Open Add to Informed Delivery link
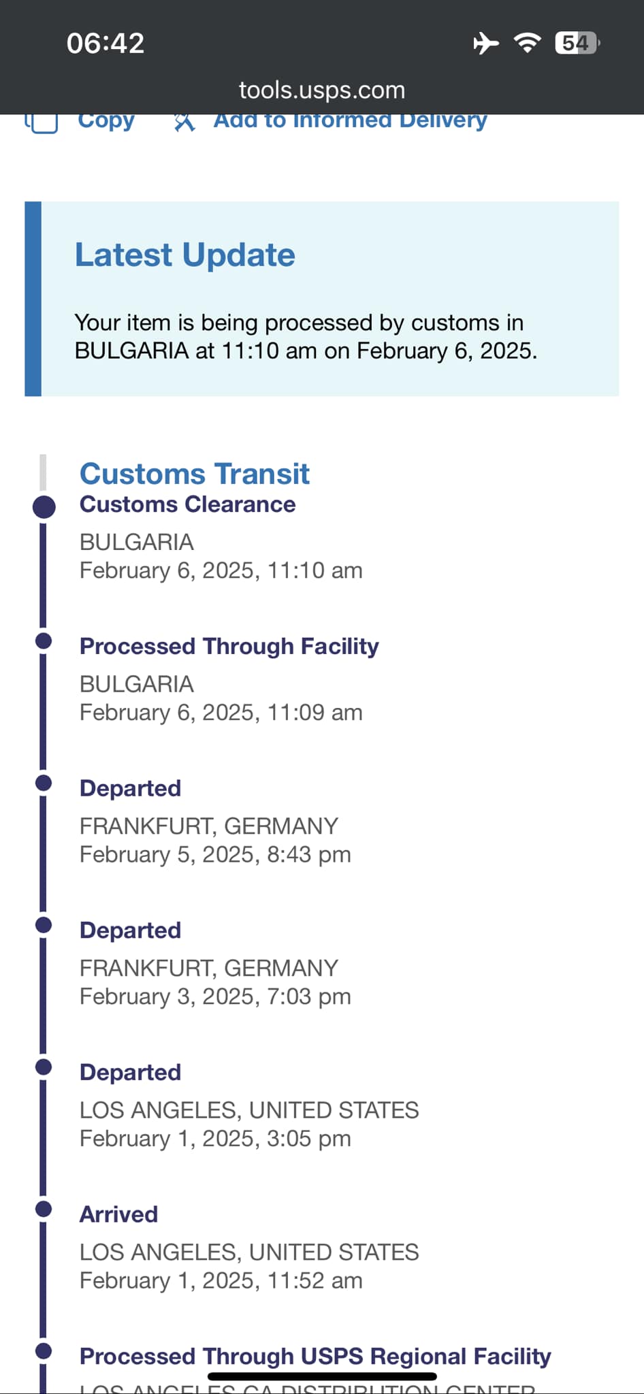This screenshot has width=644, height=1394. (351, 121)
